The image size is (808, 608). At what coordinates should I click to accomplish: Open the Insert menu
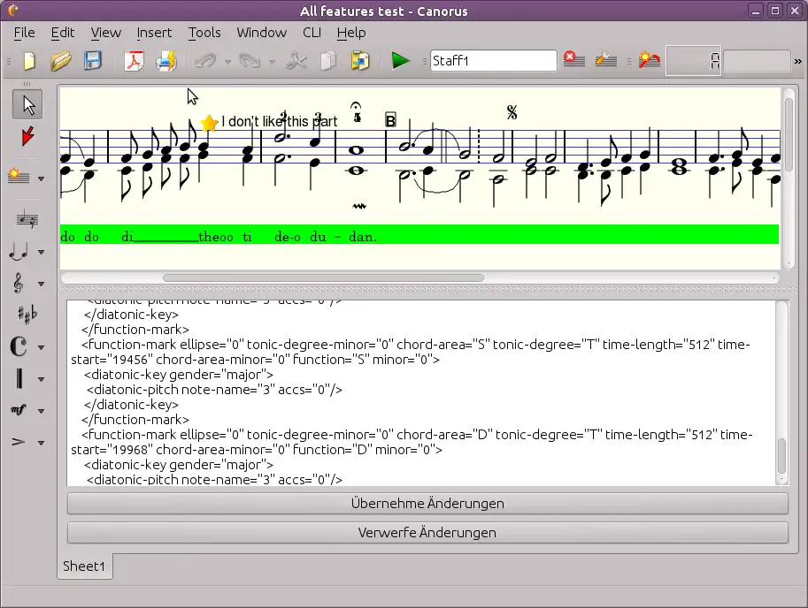pos(154,33)
